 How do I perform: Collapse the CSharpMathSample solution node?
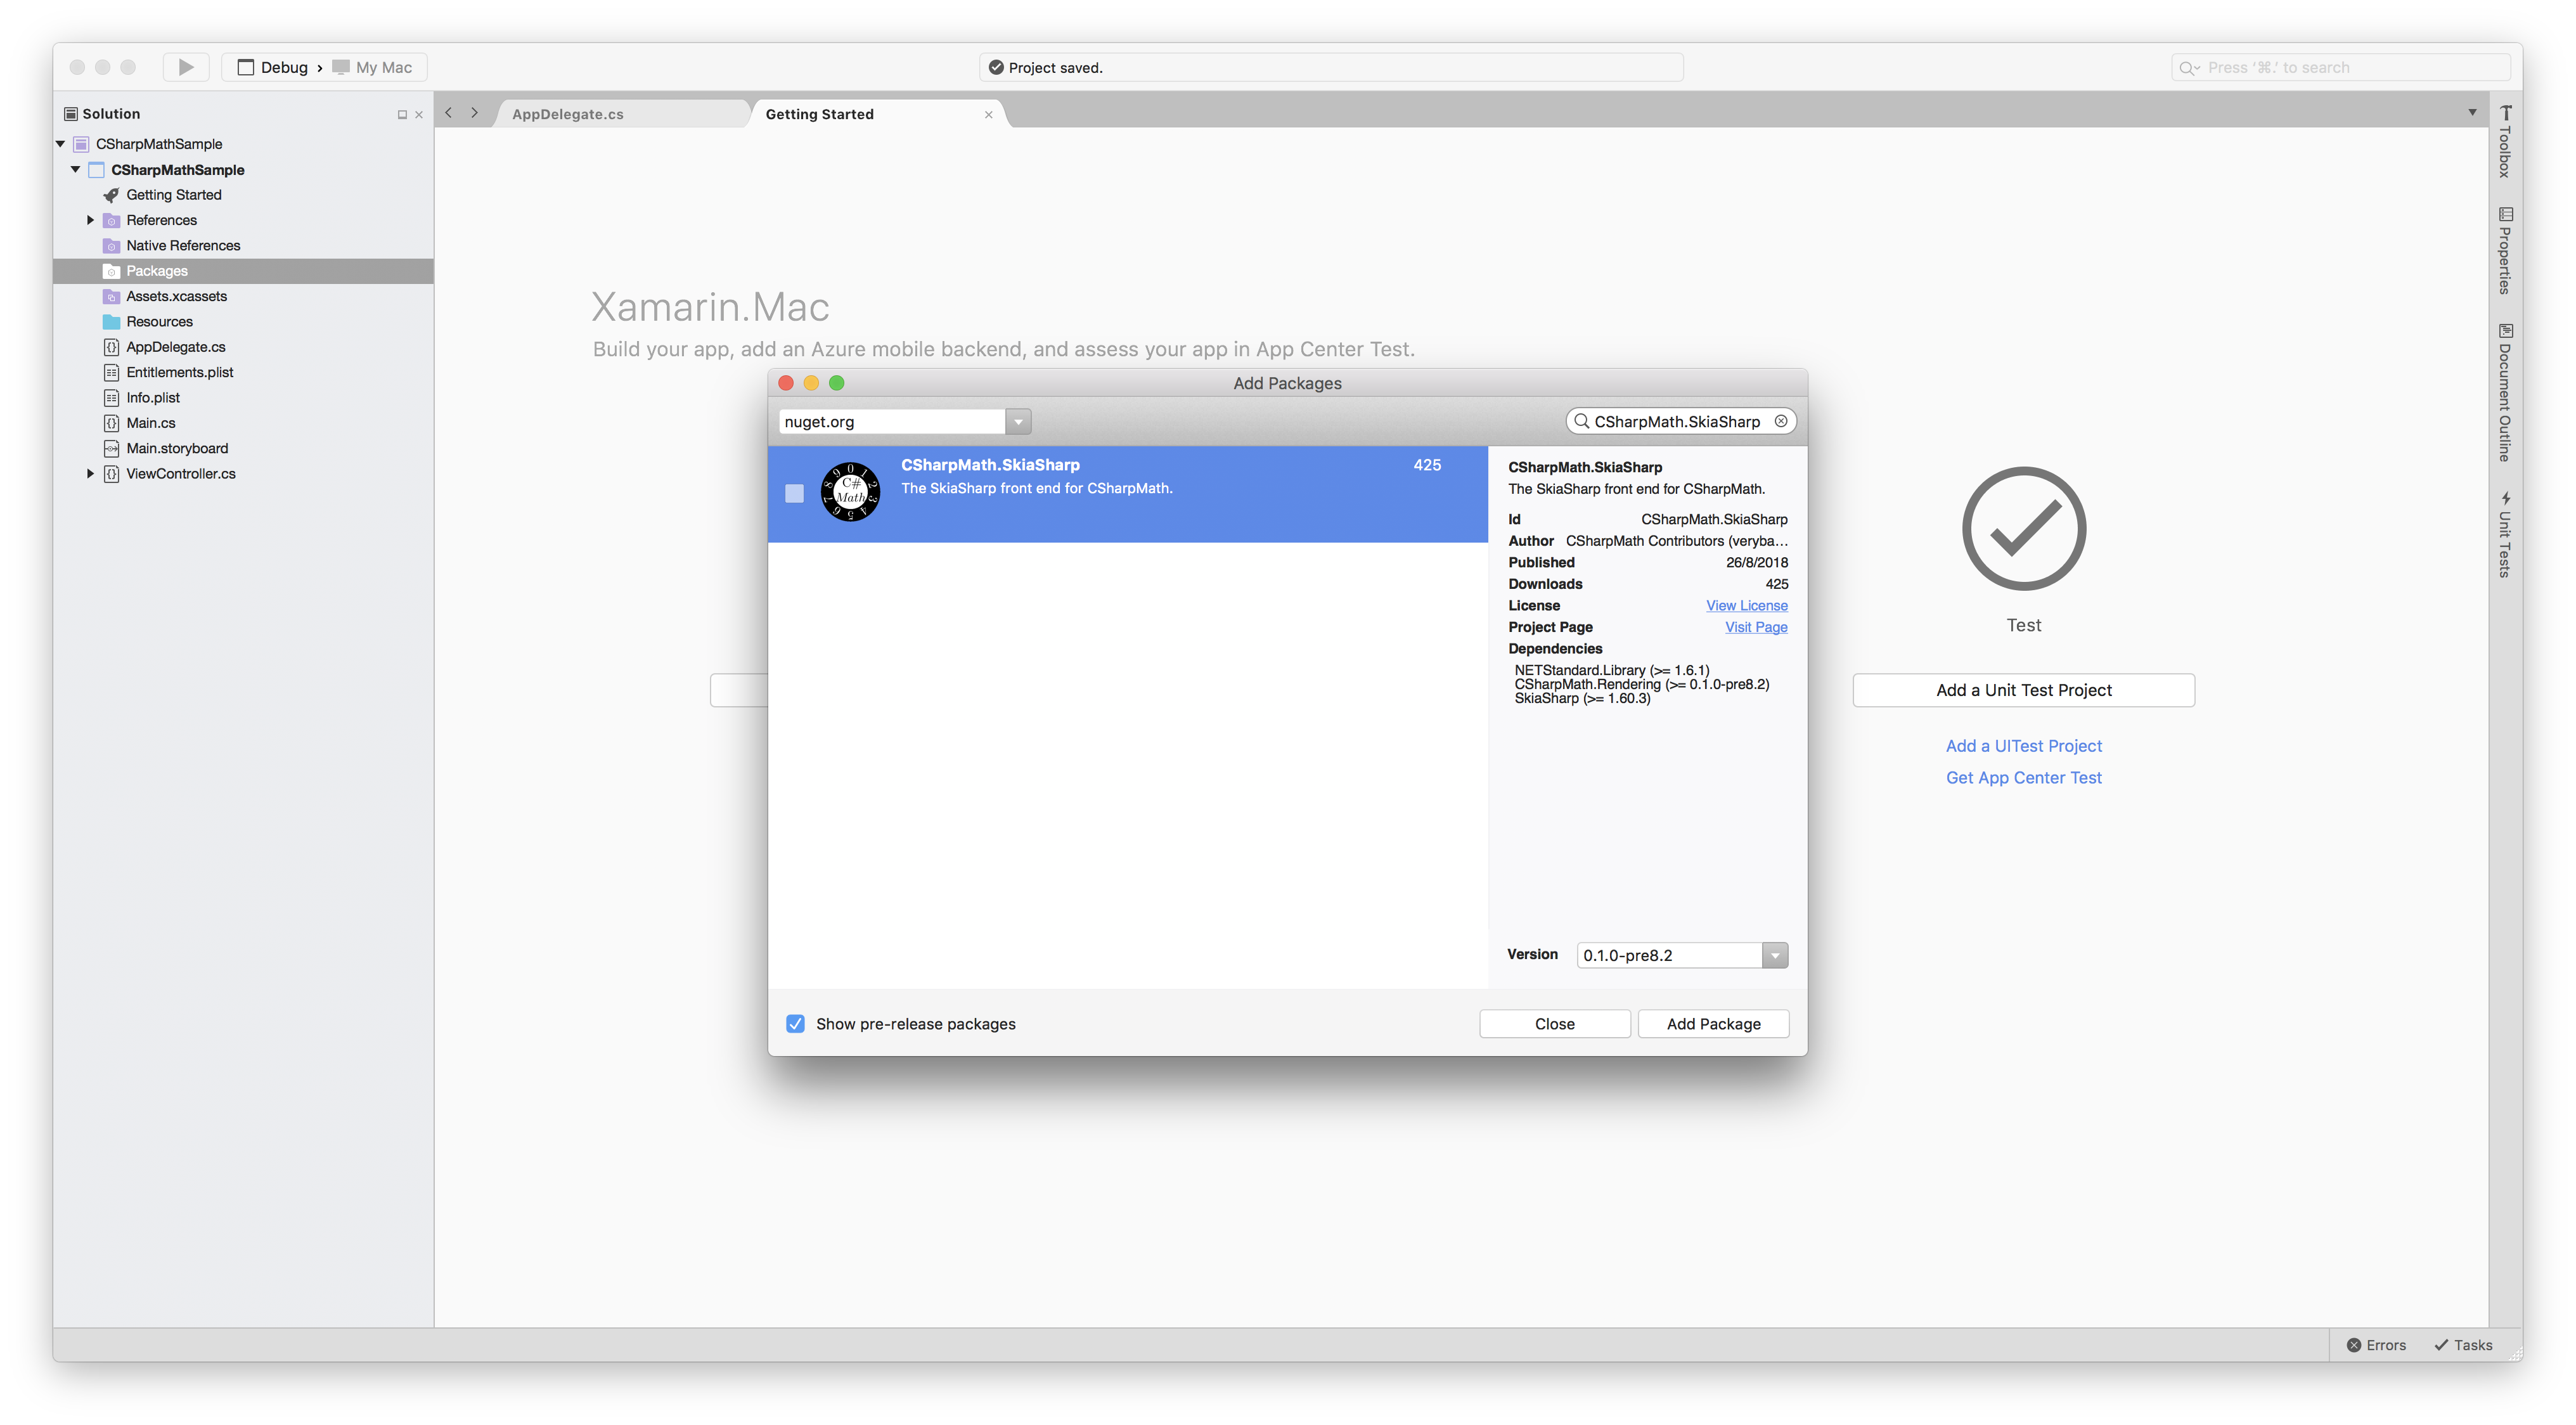(x=60, y=143)
